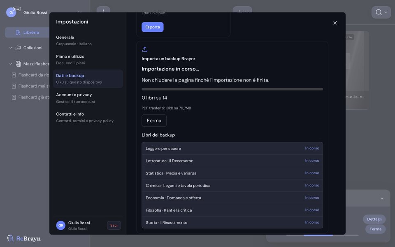Click the Ferma button in the background panel

[375, 229]
